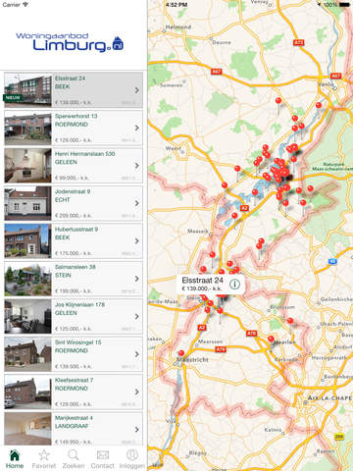Viewport: 353px width, 471px height.
Task: Open the Favoriet star tab
Action: (44, 459)
